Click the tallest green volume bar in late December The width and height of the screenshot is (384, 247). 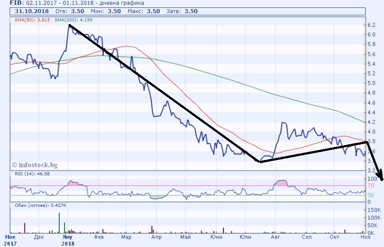pyautogui.click(x=59, y=223)
